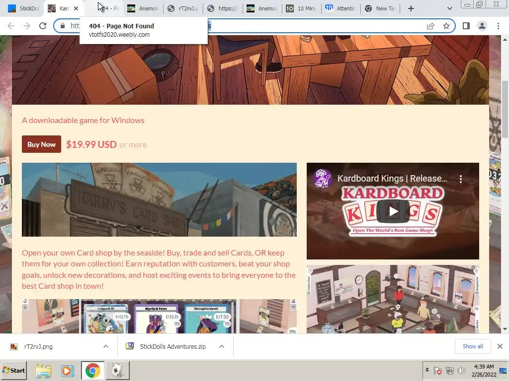The width and height of the screenshot is (509, 381).
Task: Show hidden system tray icons
Action: click(427, 370)
